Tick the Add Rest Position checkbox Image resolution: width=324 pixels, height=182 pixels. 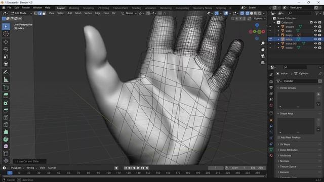[x=279, y=138]
